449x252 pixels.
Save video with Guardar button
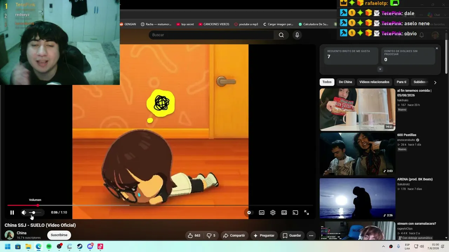point(292,236)
